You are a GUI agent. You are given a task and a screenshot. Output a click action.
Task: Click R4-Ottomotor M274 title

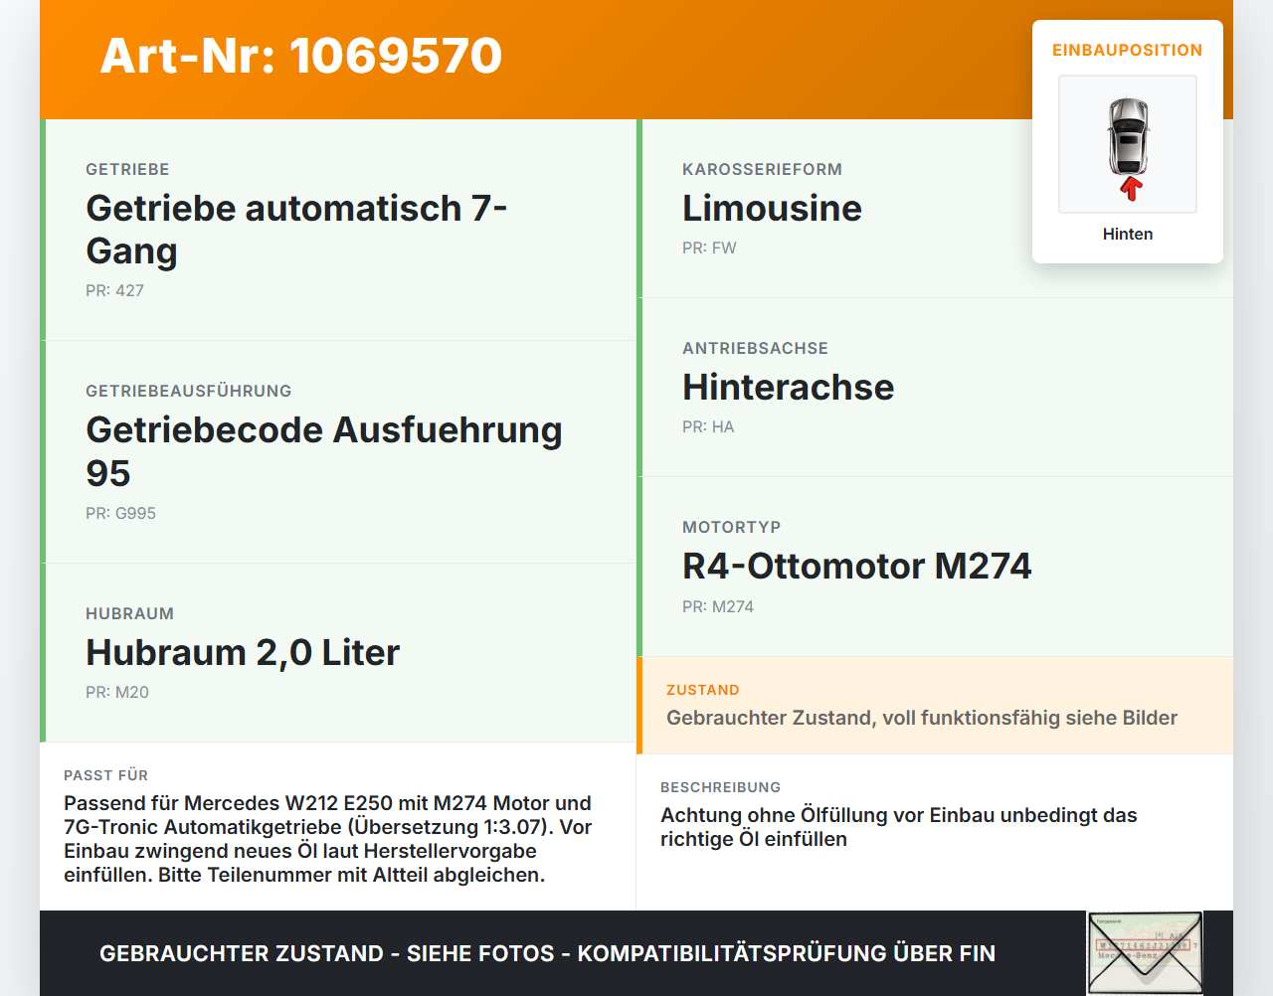856,566
